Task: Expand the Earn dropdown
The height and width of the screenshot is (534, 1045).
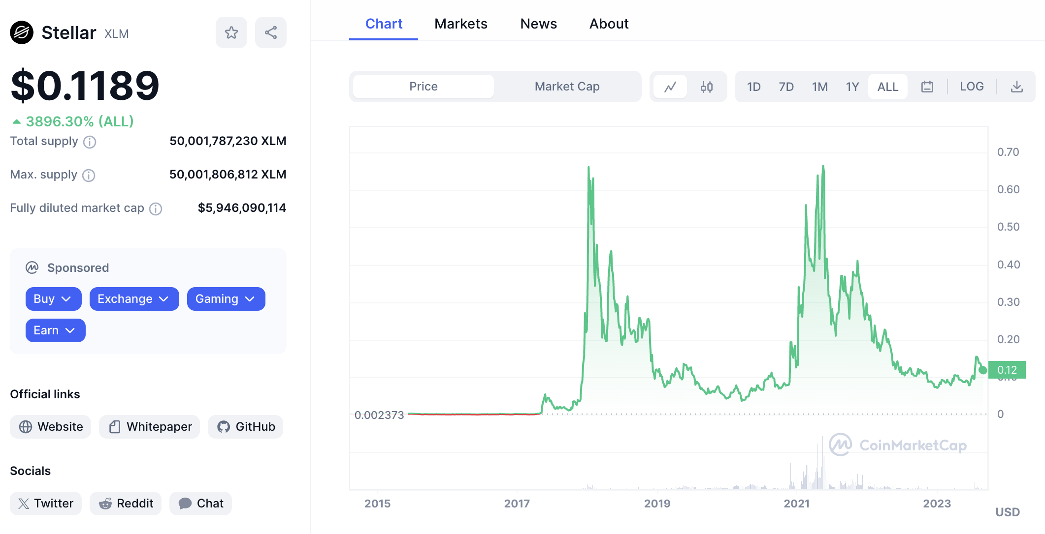Action: [56, 330]
